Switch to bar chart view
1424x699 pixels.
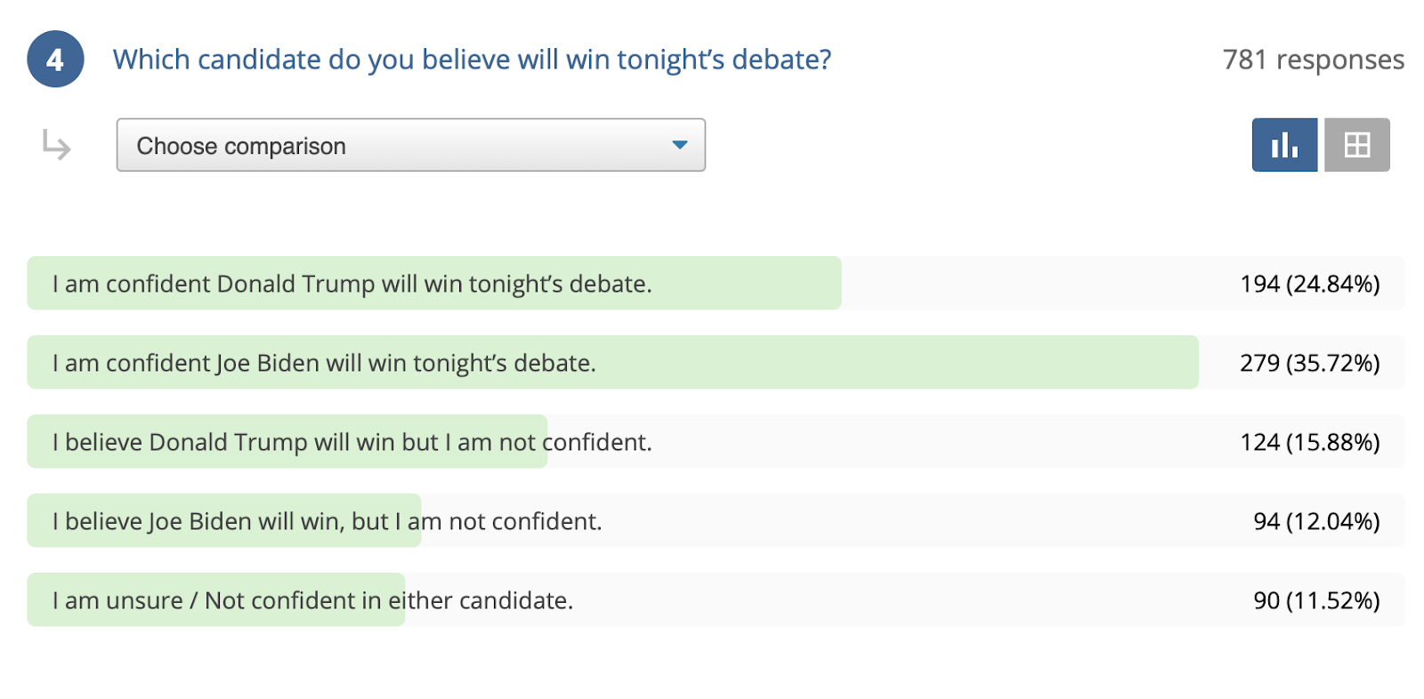click(x=1284, y=145)
